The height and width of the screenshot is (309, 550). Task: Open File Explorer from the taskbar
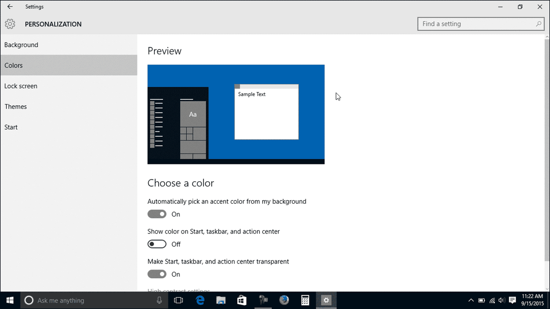(x=221, y=300)
